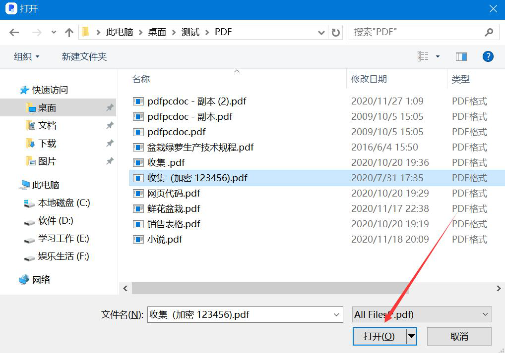
Task: Select 快速访问 in navigation pane
Action: click(x=50, y=90)
